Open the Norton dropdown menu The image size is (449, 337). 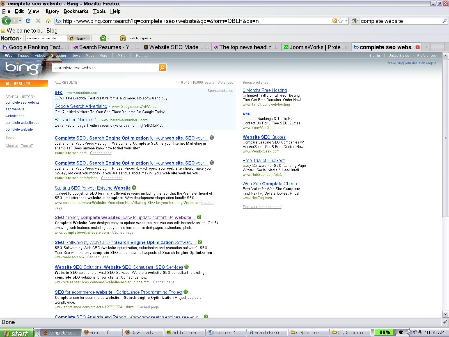click(x=11, y=38)
